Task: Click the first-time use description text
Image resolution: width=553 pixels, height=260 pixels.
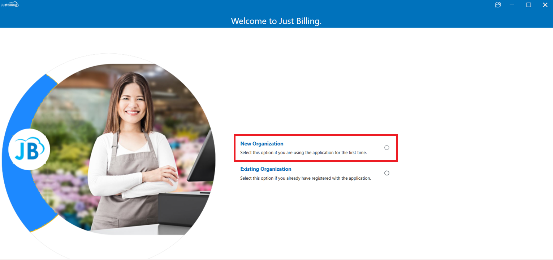Action: (303, 153)
